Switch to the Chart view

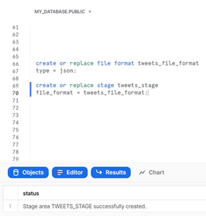[152, 172]
